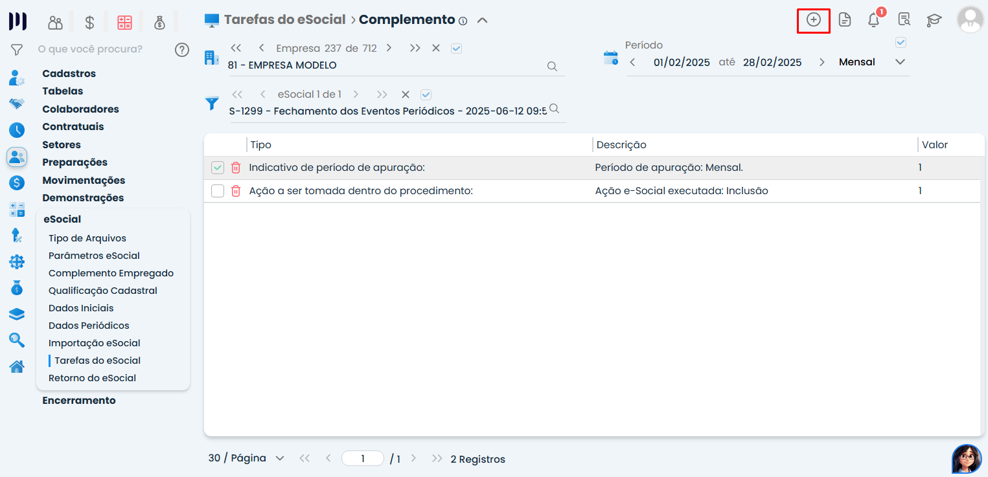Viewport: 988px width, 477px height.
Task: Toggle checkbox for 'Indicativo de período de apuração' row
Action: pyautogui.click(x=218, y=168)
